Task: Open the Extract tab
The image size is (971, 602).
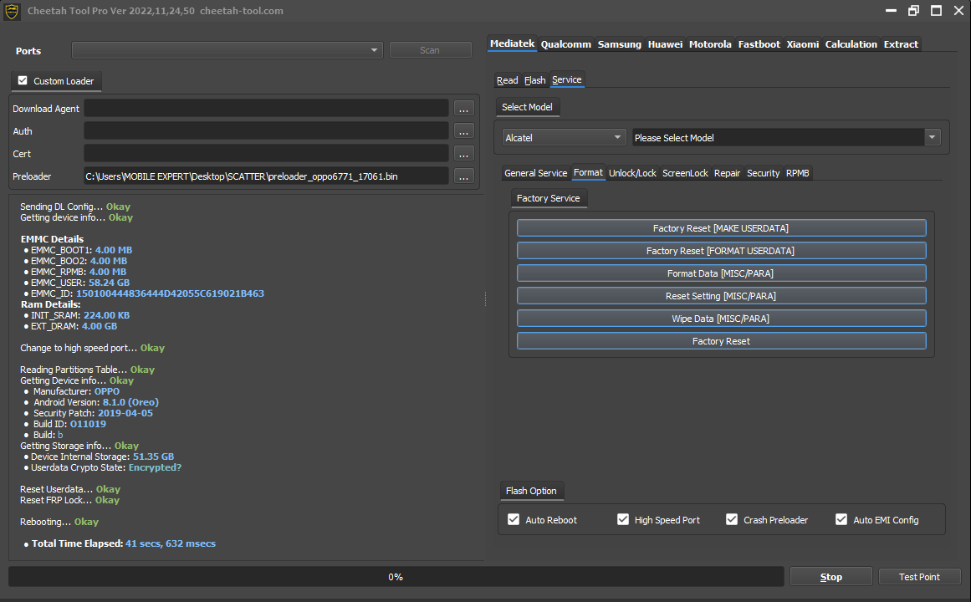Action: point(901,44)
